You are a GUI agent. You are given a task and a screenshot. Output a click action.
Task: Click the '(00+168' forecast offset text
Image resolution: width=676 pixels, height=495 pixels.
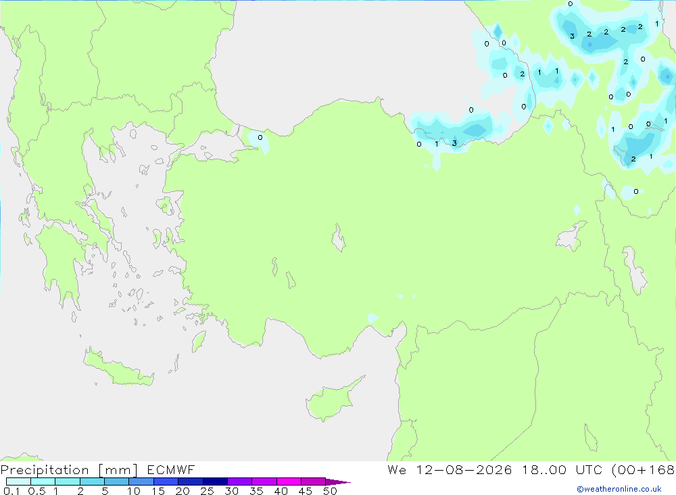pos(644,470)
